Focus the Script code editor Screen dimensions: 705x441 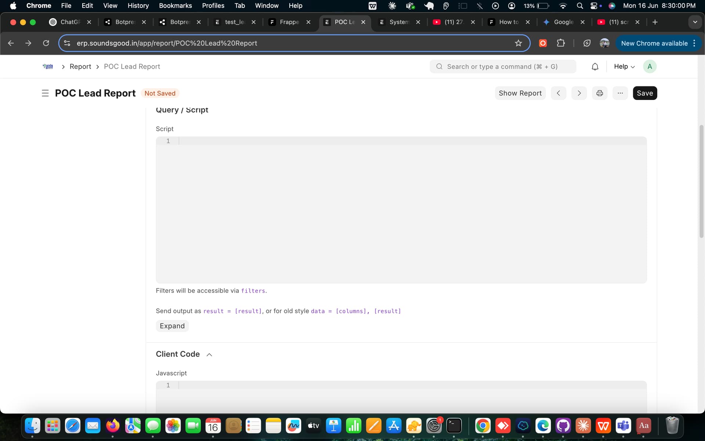401,210
